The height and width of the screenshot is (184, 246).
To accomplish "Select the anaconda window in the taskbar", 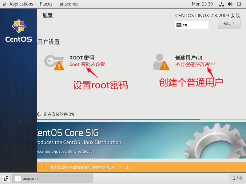I will tap(53, 178).
